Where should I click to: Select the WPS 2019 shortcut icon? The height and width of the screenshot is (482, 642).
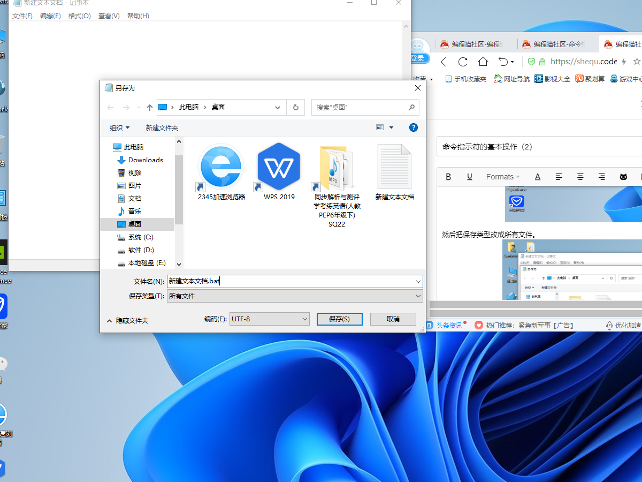pos(279,171)
